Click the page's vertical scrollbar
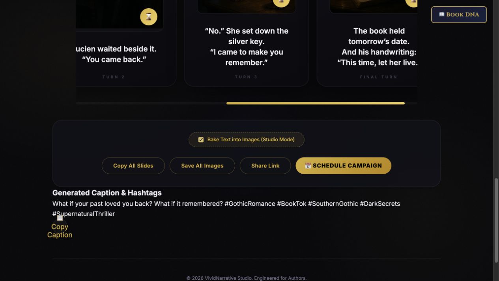The height and width of the screenshot is (281, 499). [496, 221]
